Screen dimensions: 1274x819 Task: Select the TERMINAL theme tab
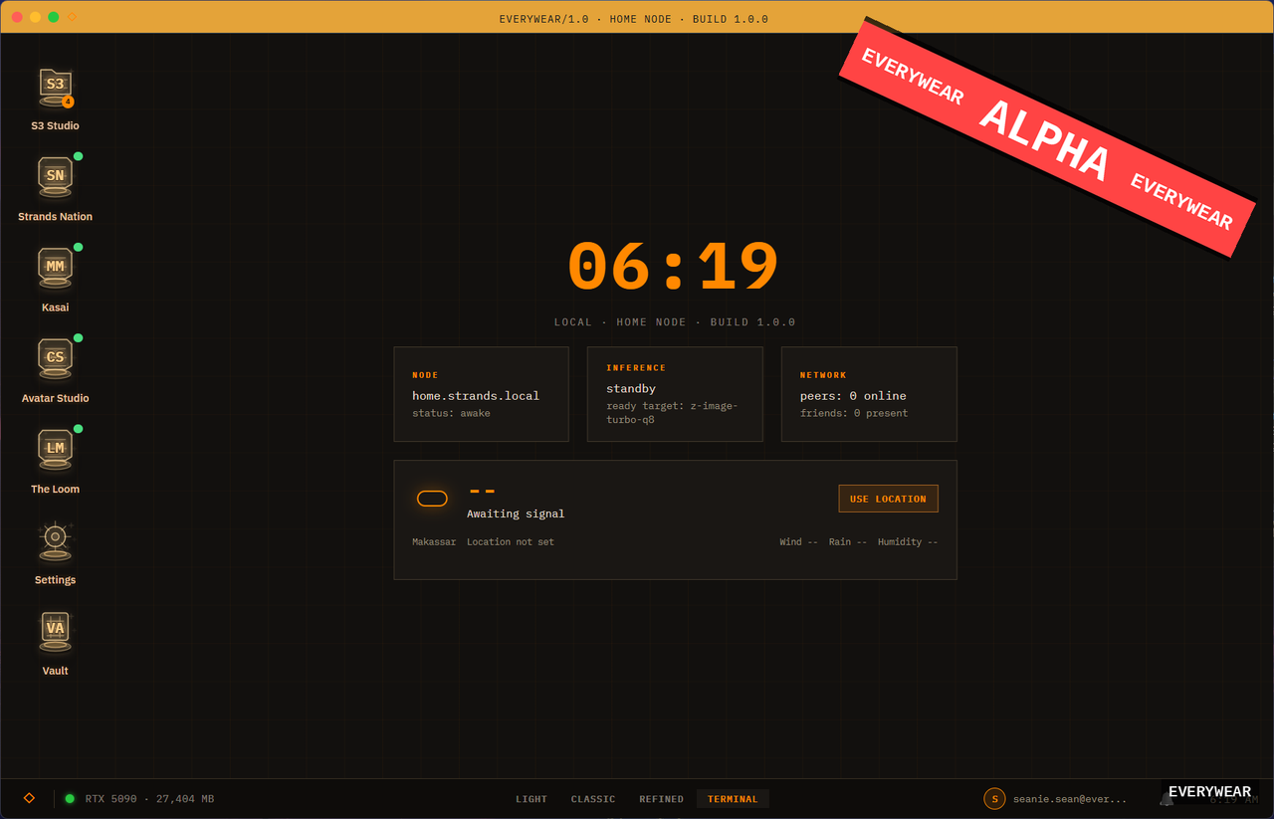[x=733, y=799]
